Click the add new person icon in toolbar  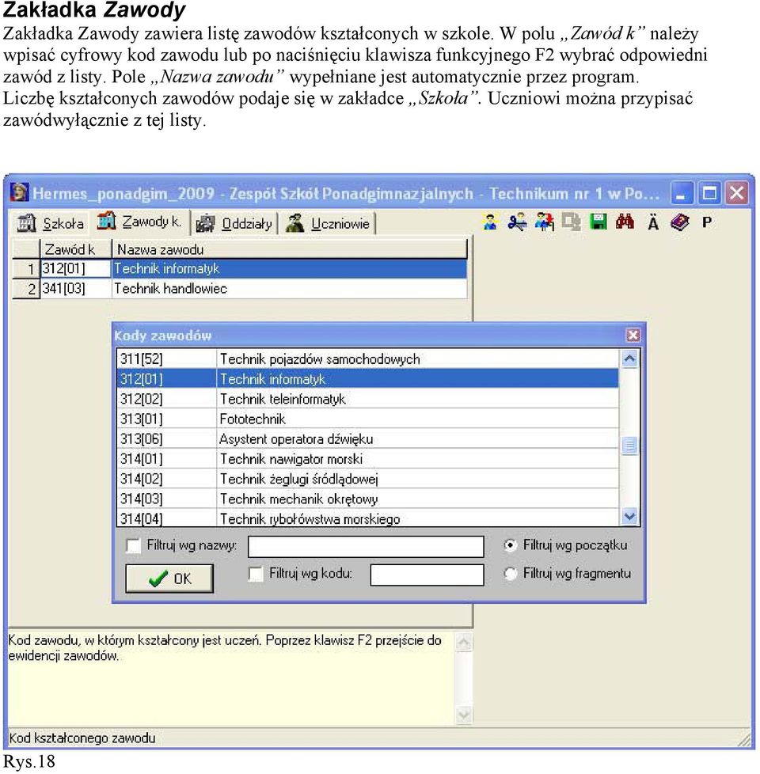[490, 222]
